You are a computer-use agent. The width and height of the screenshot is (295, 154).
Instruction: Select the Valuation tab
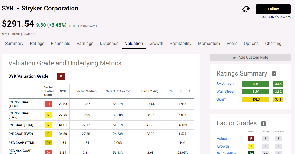[x=134, y=44]
